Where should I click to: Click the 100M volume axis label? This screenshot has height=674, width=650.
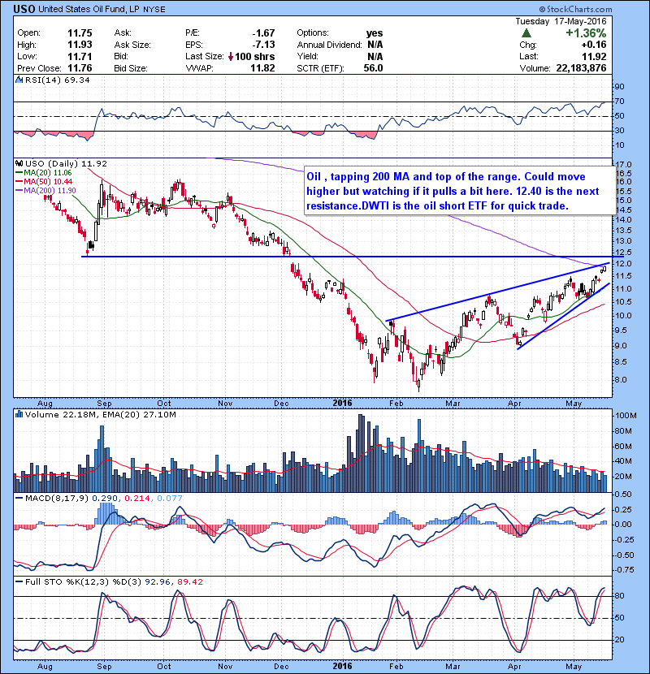pos(626,416)
